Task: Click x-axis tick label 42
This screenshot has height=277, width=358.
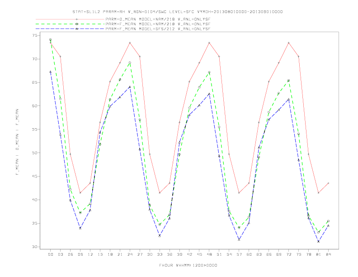Action: coord(189,254)
